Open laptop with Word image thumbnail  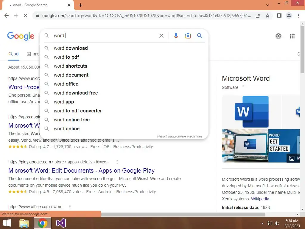pyautogui.click(x=245, y=146)
